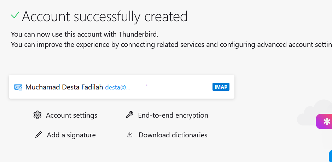Open the Account settings link
The height and width of the screenshot is (162, 332).
71,116
